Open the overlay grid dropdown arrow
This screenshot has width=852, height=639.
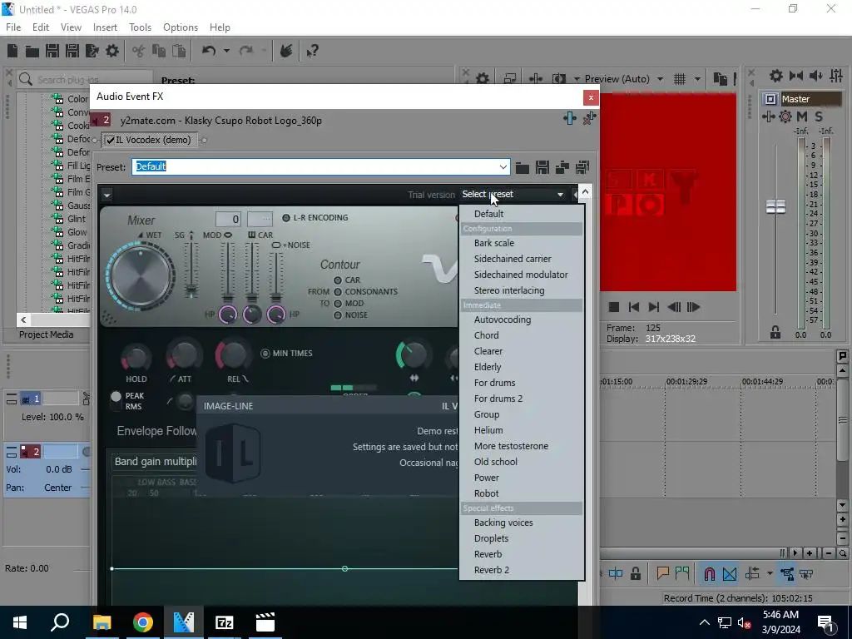(x=697, y=79)
